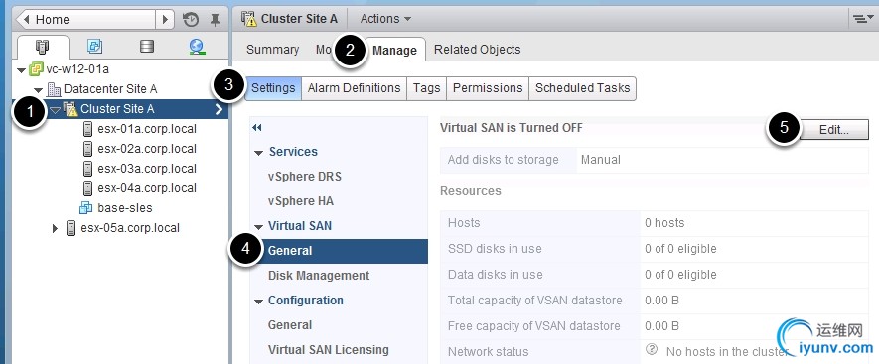Image resolution: width=879 pixels, height=364 pixels.
Task: Open the Hosts and Clusters navigator tab
Action: pyautogui.click(x=43, y=47)
